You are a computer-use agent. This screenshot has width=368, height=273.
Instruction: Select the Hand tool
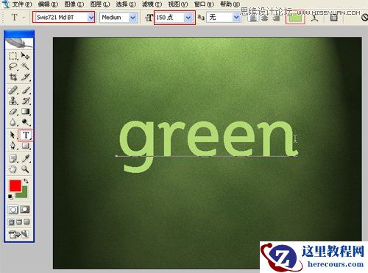pos(13,169)
